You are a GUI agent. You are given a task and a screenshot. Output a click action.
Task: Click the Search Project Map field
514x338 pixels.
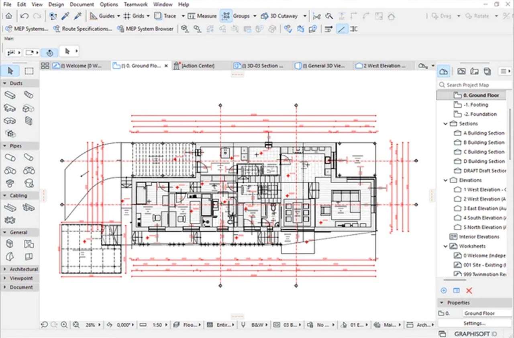tap(474, 85)
